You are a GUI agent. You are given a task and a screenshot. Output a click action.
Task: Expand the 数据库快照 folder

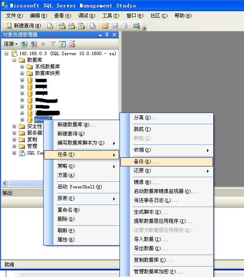coord(22,73)
